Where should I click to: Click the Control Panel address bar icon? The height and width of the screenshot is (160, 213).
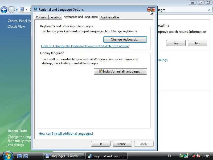[22, 10]
